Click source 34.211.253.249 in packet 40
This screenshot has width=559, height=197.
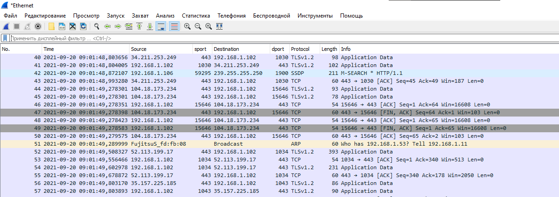(153, 57)
